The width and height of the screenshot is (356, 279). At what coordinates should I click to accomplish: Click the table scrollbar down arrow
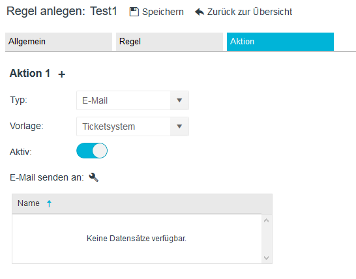coord(267,258)
